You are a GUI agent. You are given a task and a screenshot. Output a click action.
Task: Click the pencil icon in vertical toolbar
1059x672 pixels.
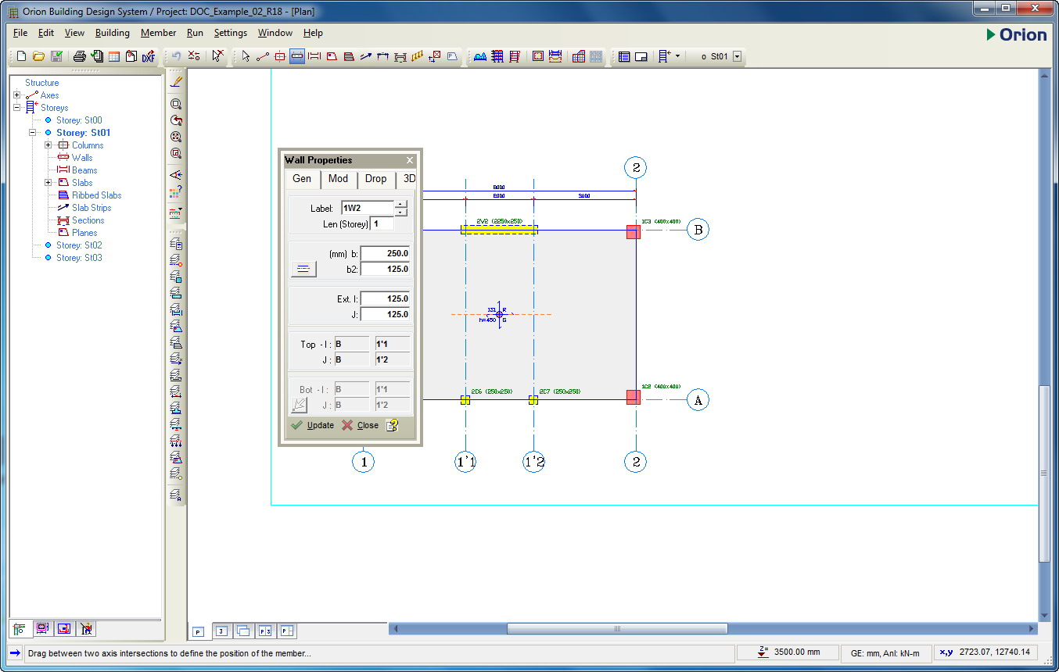[176, 80]
